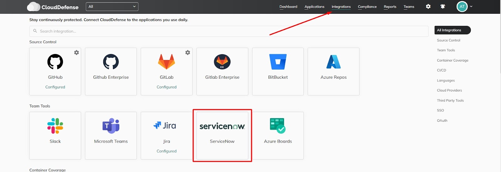Filter by CI/CD category
The image size is (501, 172).
point(442,70)
